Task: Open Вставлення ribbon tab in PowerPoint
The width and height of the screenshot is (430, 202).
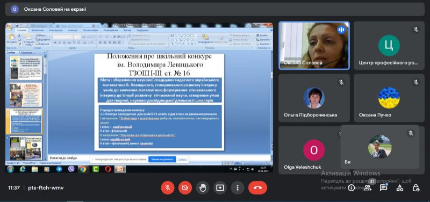Action: coord(37,30)
